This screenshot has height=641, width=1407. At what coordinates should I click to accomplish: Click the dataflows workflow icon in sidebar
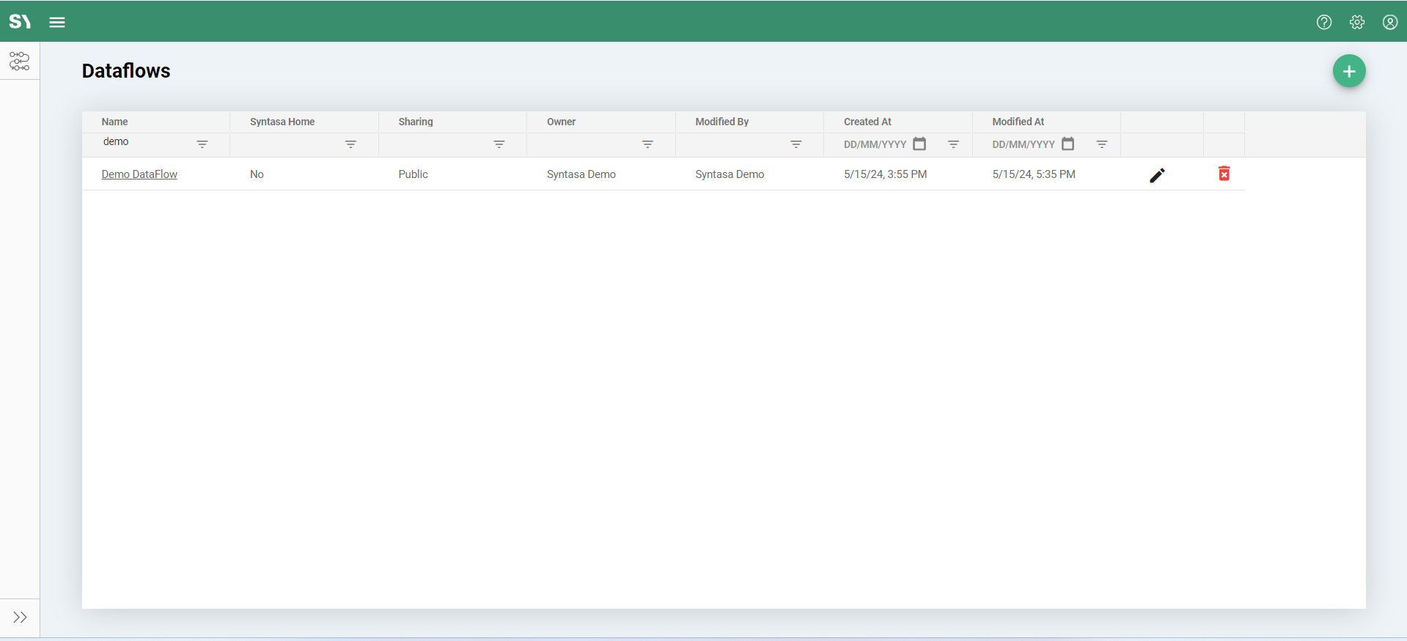pos(20,62)
